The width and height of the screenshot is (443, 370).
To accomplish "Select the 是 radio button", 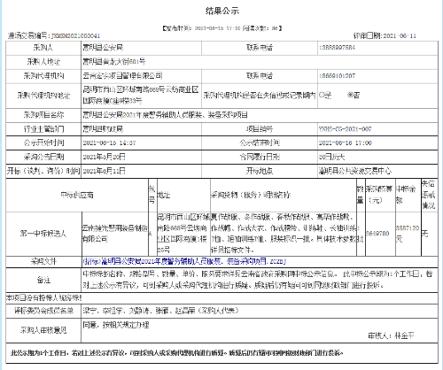I will [x=322, y=95].
